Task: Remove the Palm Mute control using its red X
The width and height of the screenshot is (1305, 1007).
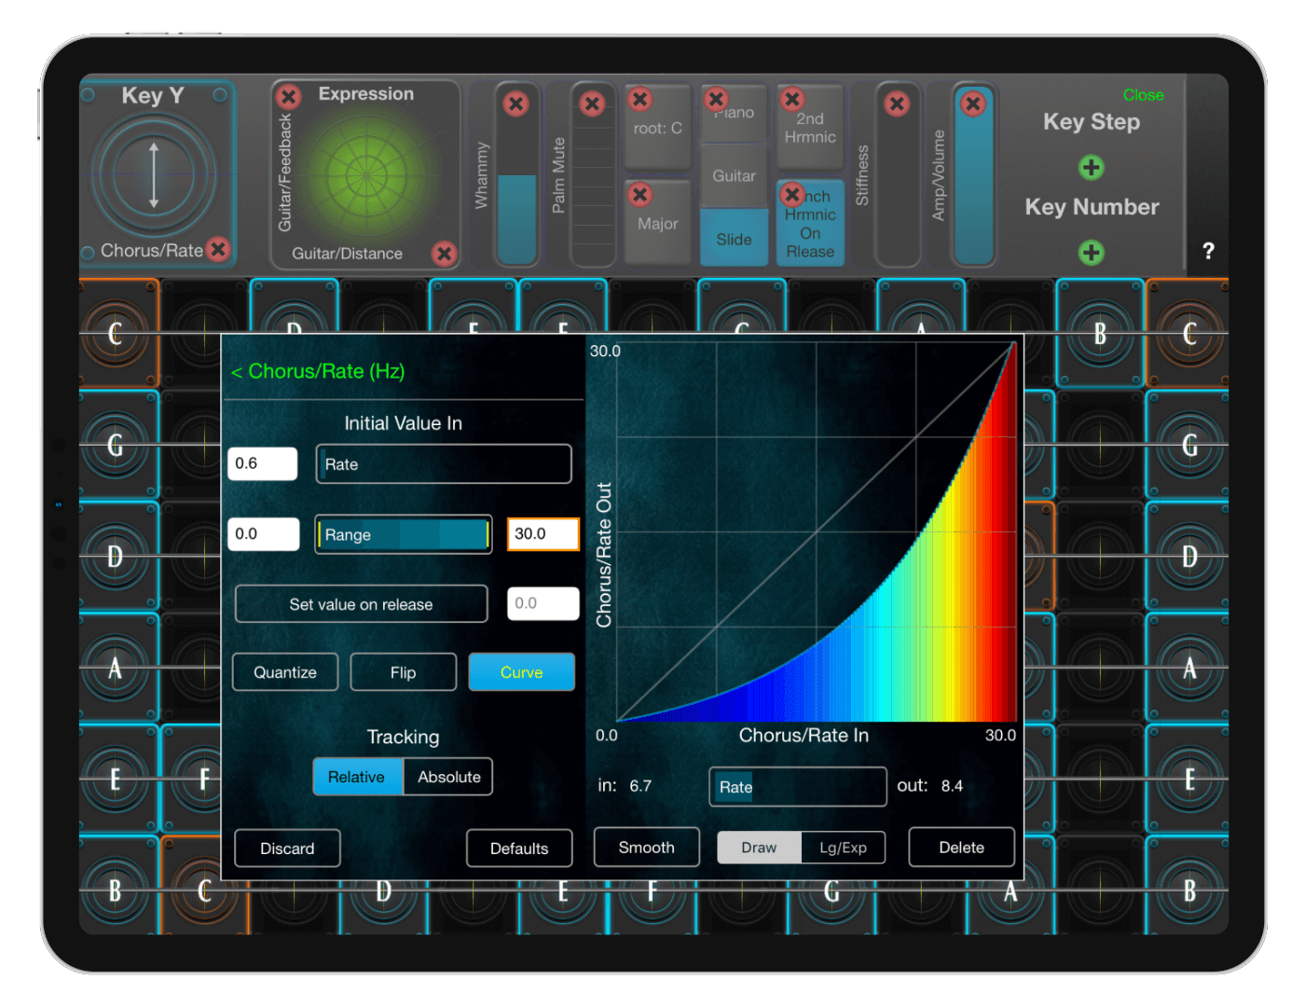Action: point(592,103)
